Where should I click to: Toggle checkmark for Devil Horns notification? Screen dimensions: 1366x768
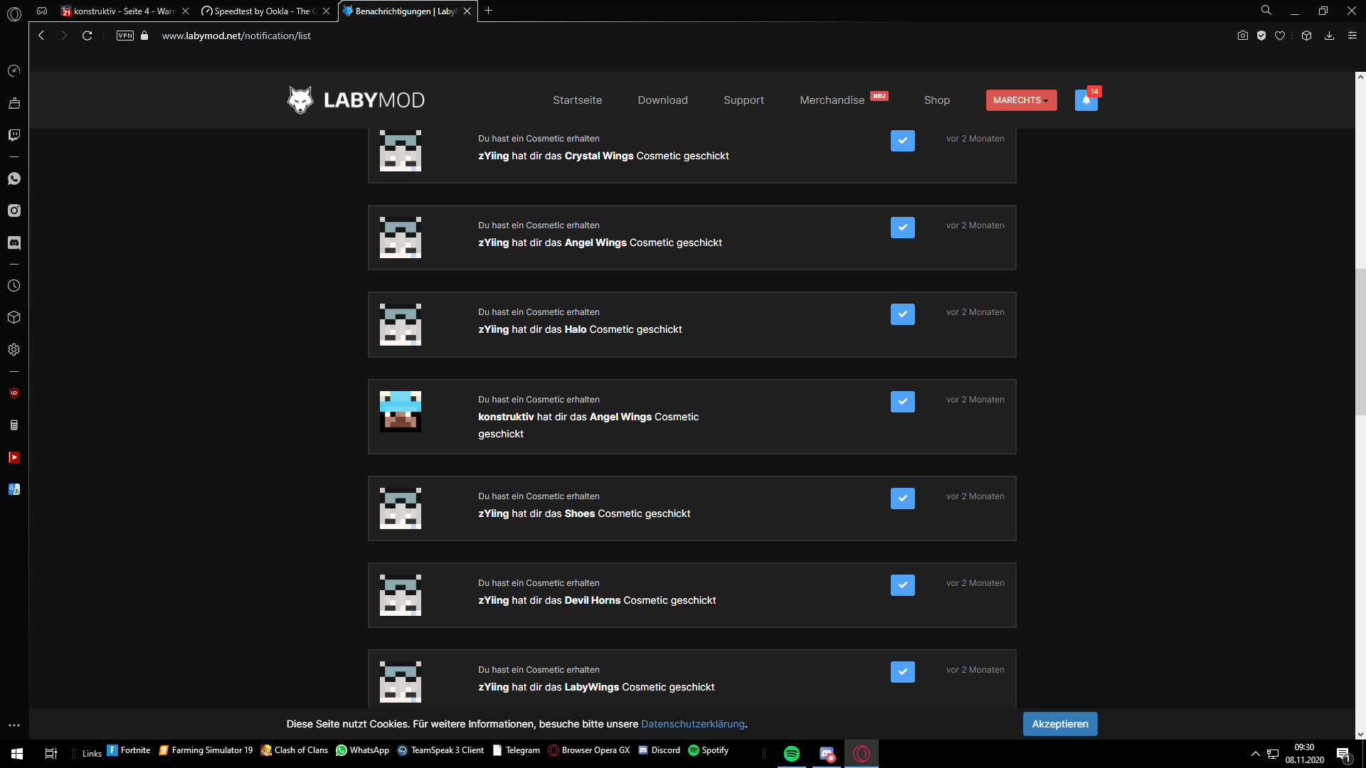click(903, 585)
